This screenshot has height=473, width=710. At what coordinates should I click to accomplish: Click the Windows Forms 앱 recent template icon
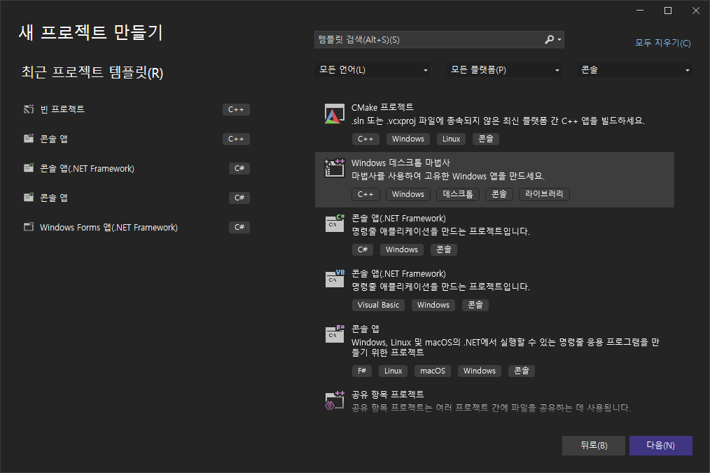(x=29, y=227)
